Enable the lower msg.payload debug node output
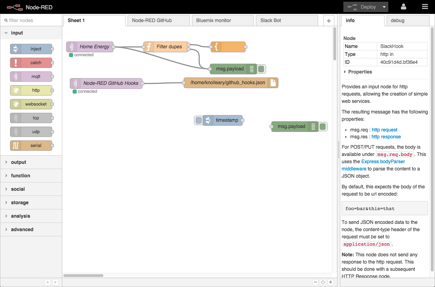 (323, 127)
